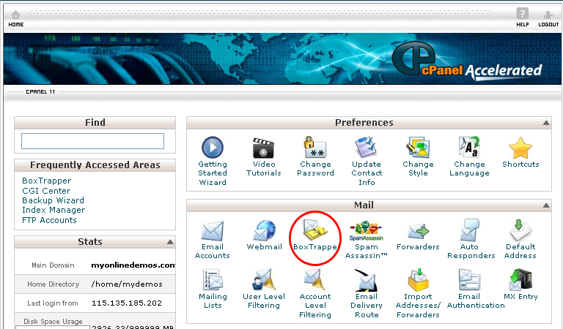The height and width of the screenshot is (329, 563).
Task: Click the Stats panel heading
Action: coord(90,242)
